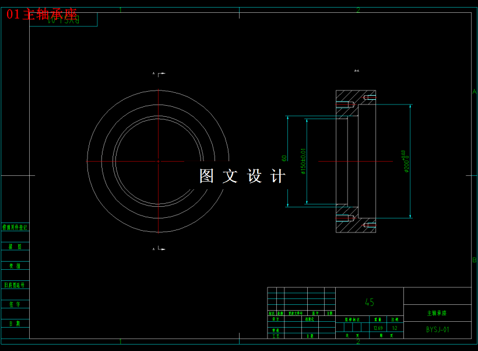This screenshot has height=351, width=478.
Task: Click zone letter B on the right border
Action: click(x=475, y=260)
